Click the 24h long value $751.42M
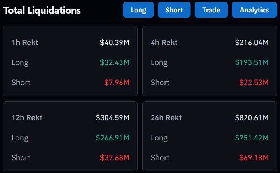 pyautogui.click(x=252, y=138)
